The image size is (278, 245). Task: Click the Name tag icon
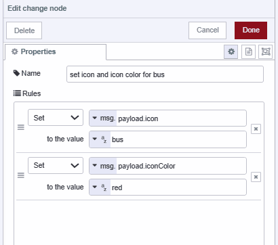16,73
